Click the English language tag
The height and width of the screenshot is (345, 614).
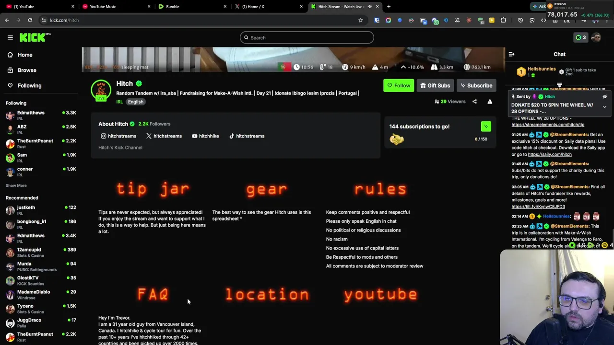pyautogui.click(x=135, y=102)
